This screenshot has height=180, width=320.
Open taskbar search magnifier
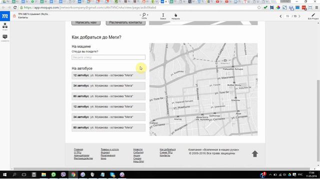(14, 174)
